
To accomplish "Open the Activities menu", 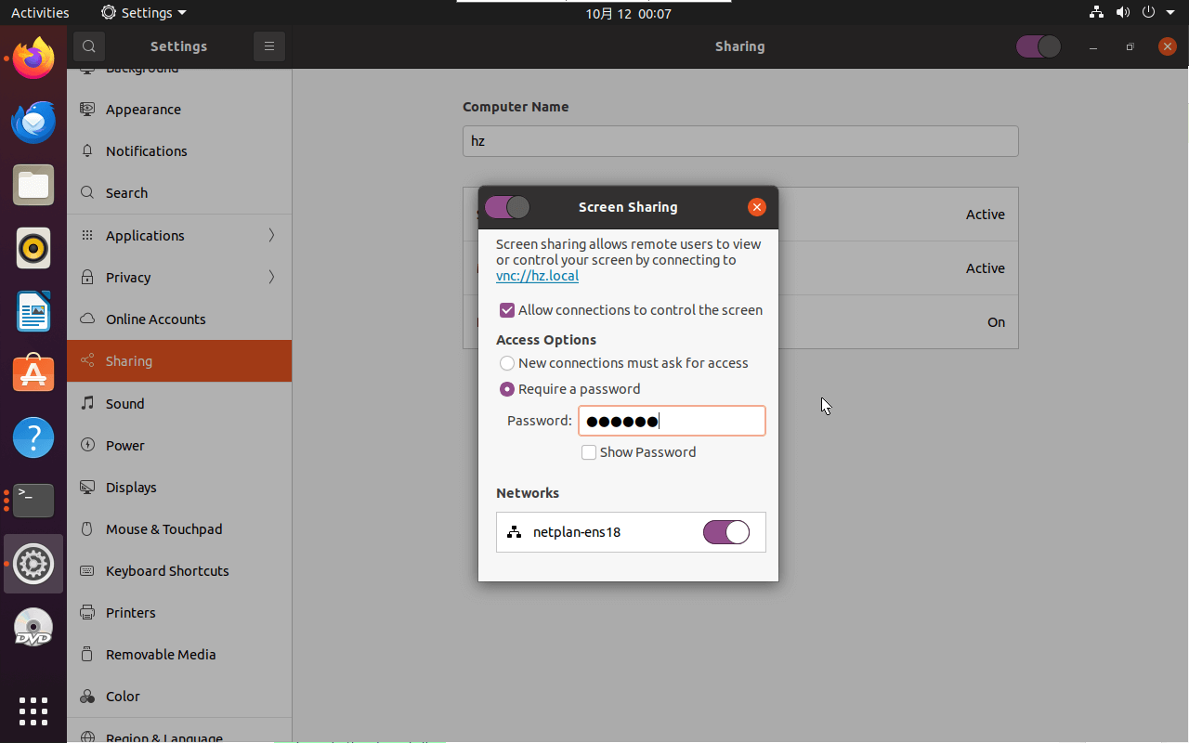I will point(40,12).
